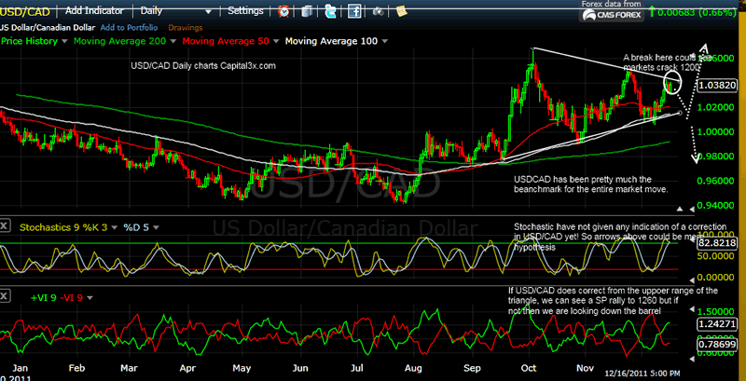Close the Stochastics indicator panel
Viewport: 746px width, 381px height.
coord(6,225)
